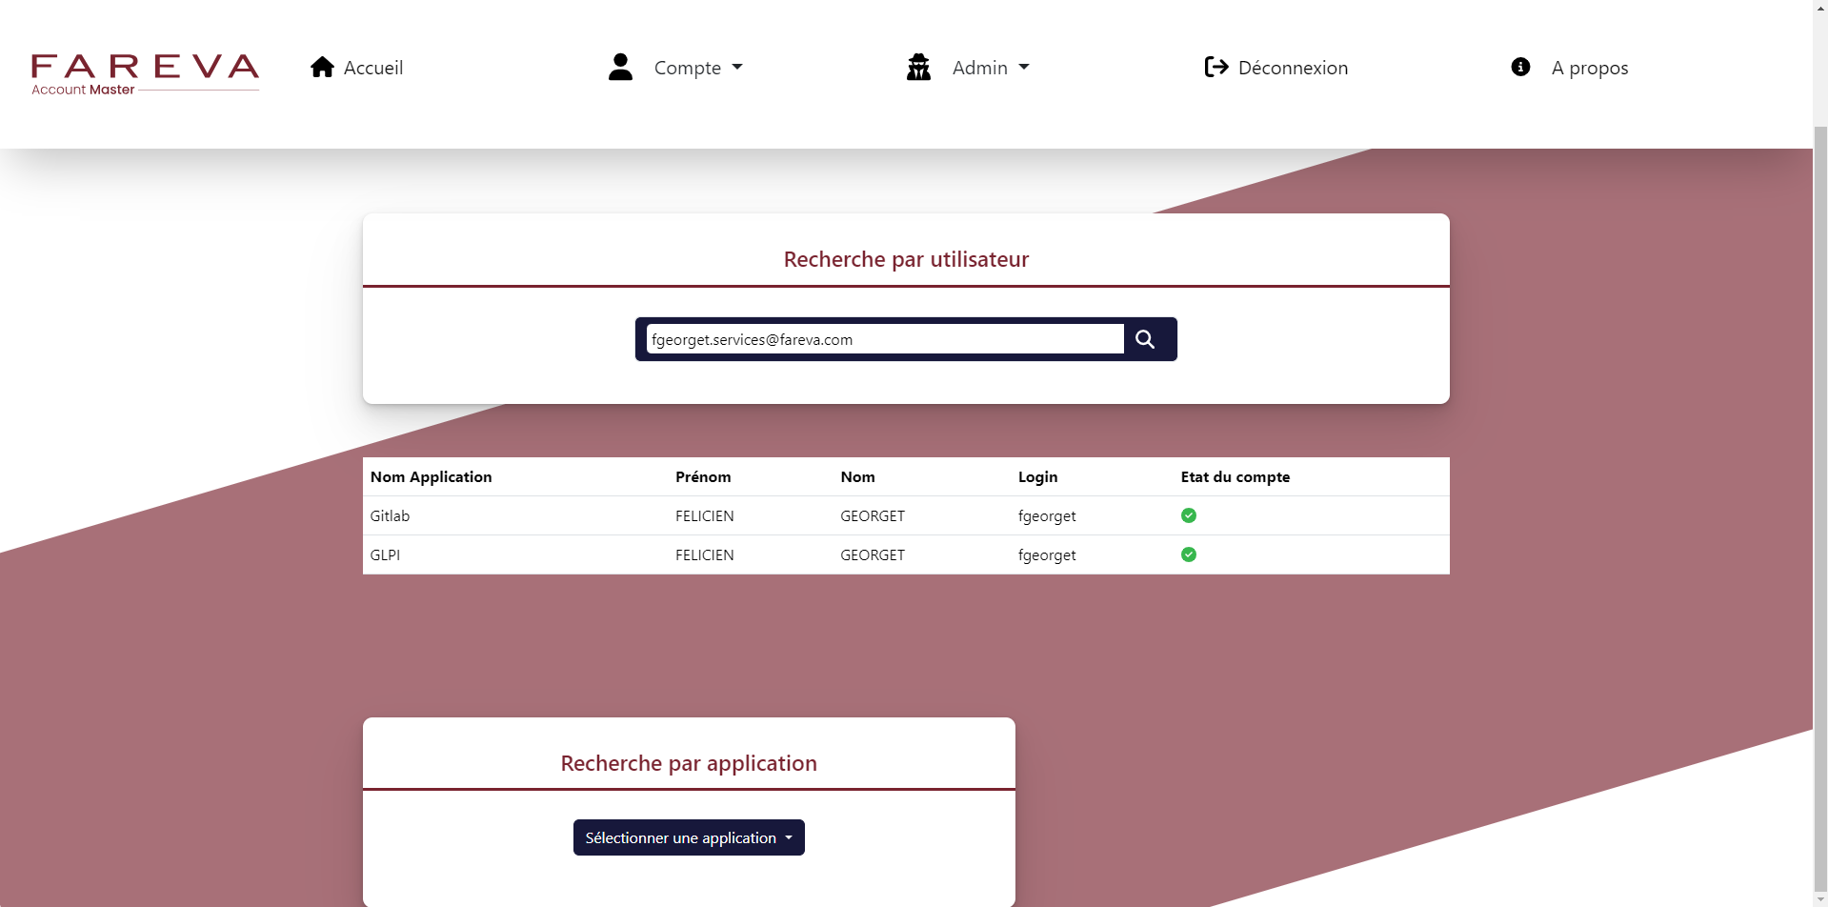Click the home icon beside Accueil

pyautogui.click(x=322, y=67)
